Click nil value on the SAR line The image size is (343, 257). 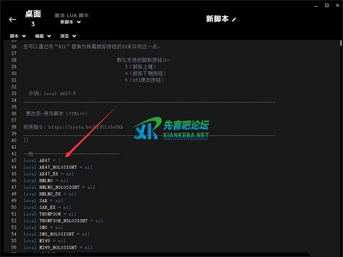click(59, 201)
